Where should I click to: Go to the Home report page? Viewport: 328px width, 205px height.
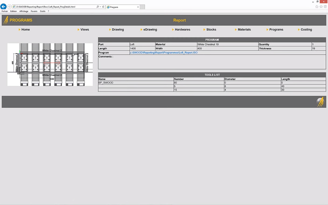pos(26,30)
